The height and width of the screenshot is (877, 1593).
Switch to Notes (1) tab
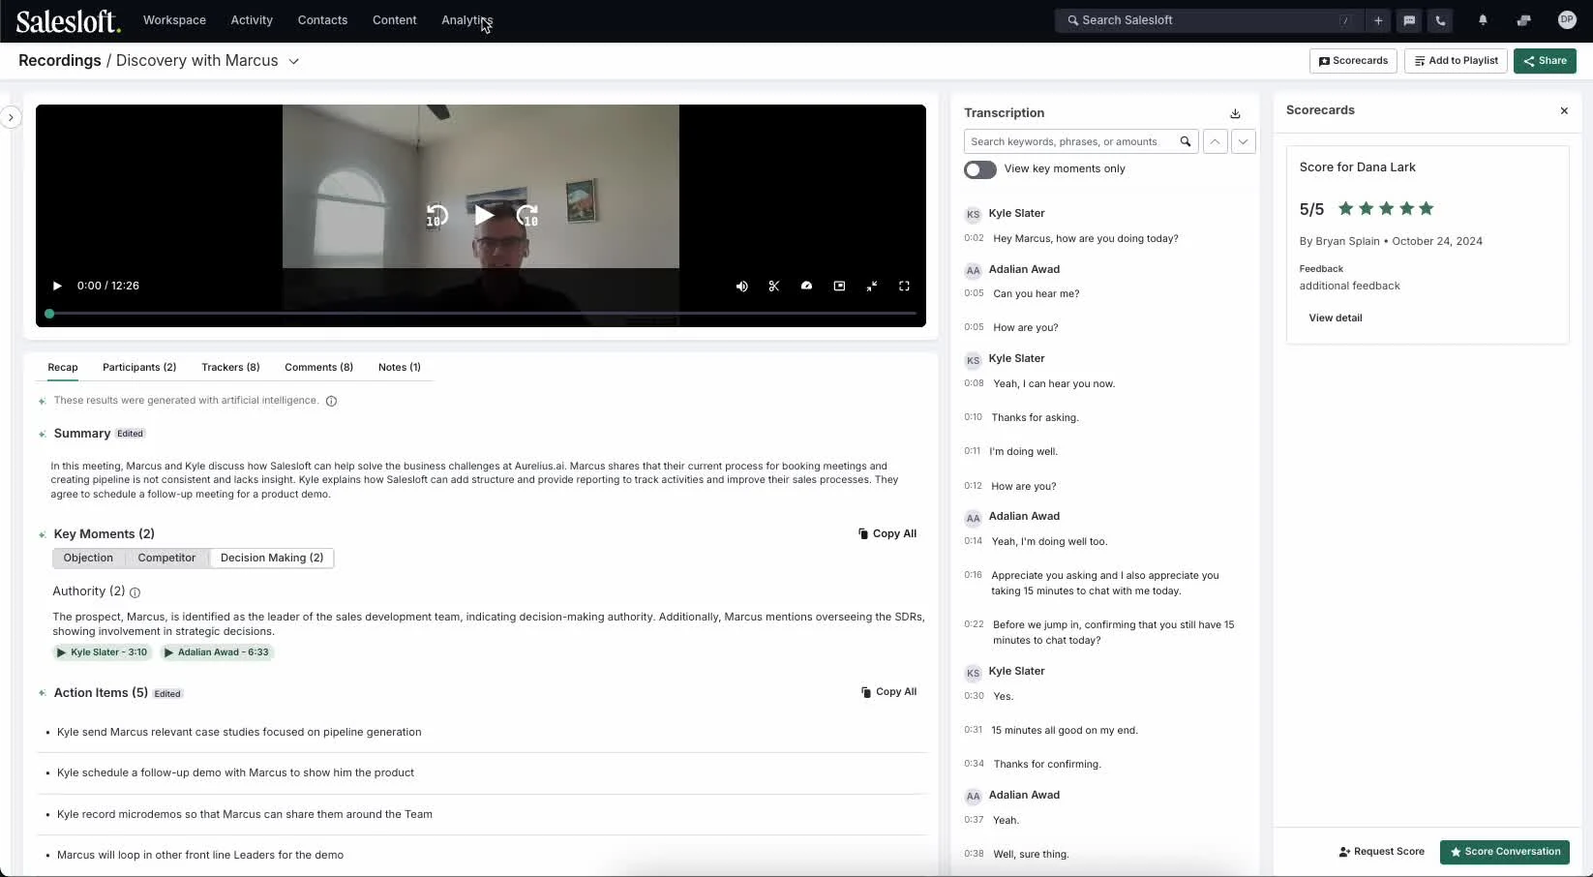click(x=400, y=367)
